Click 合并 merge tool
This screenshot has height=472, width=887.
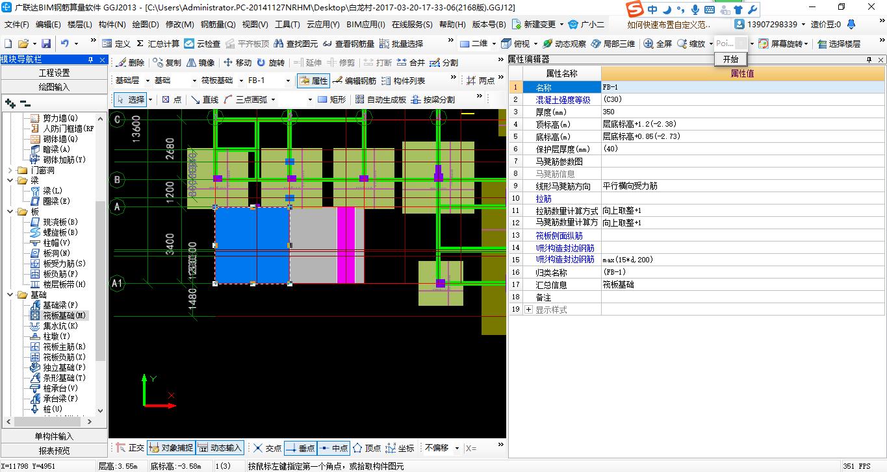click(x=410, y=62)
